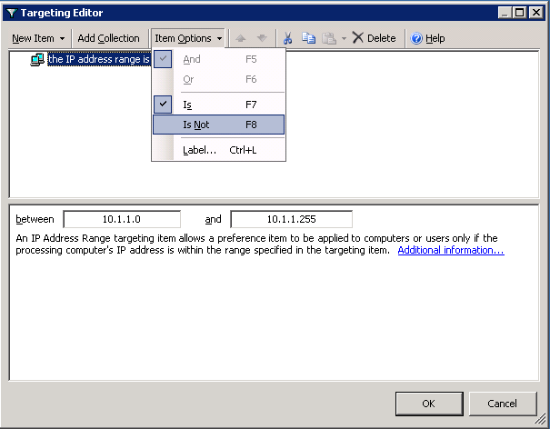Open the New Item dropdown

[37, 38]
